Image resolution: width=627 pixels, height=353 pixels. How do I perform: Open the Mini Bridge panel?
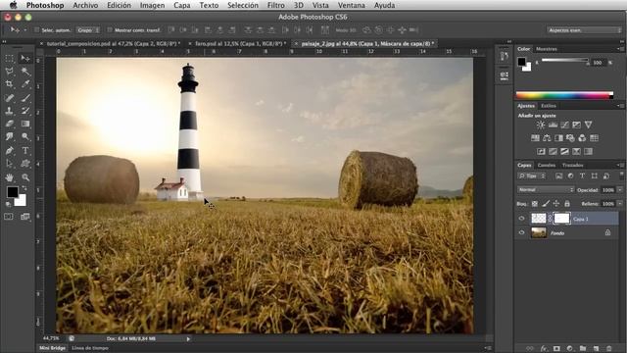pyautogui.click(x=52, y=348)
